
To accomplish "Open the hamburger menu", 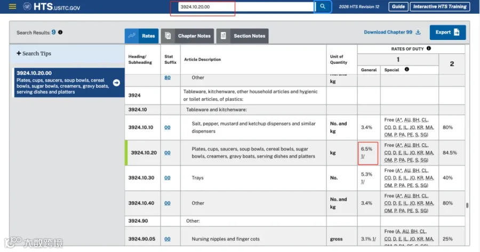I will tap(13, 6).
